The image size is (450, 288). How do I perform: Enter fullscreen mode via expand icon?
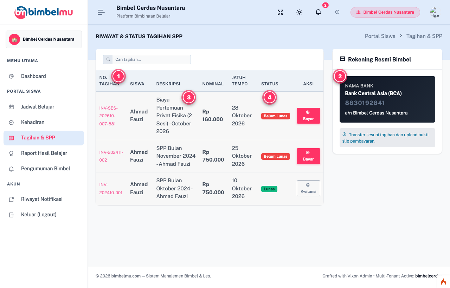pyautogui.click(x=280, y=12)
